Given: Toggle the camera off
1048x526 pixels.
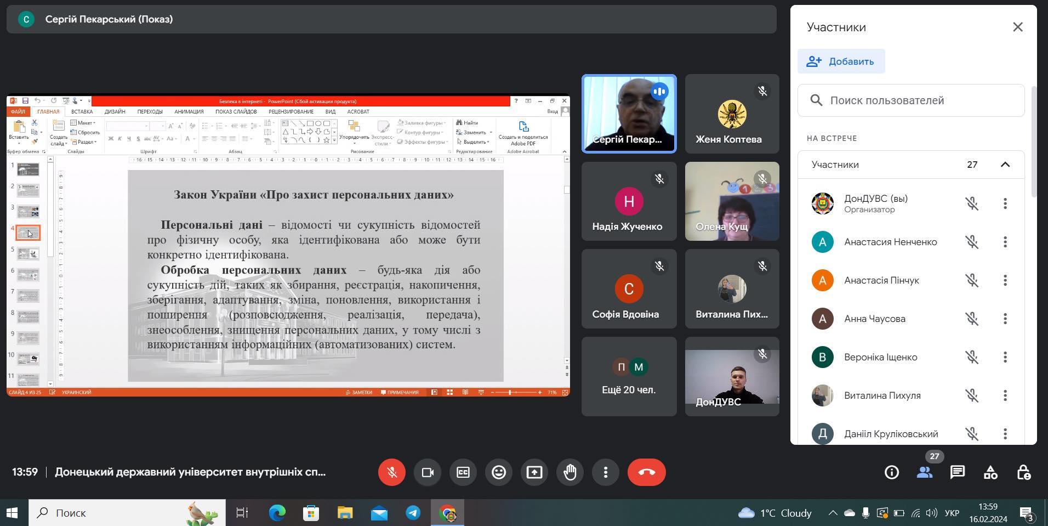Looking at the screenshot, I should pyautogui.click(x=428, y=472).
